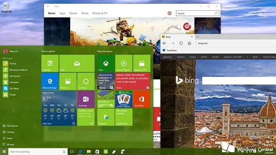Open Task View on the taskbar
This screenshot has width=276, height=155.
72,152
